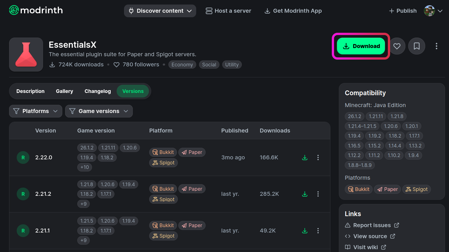Download version 2.21.1 via its download icon

point(305,231)
